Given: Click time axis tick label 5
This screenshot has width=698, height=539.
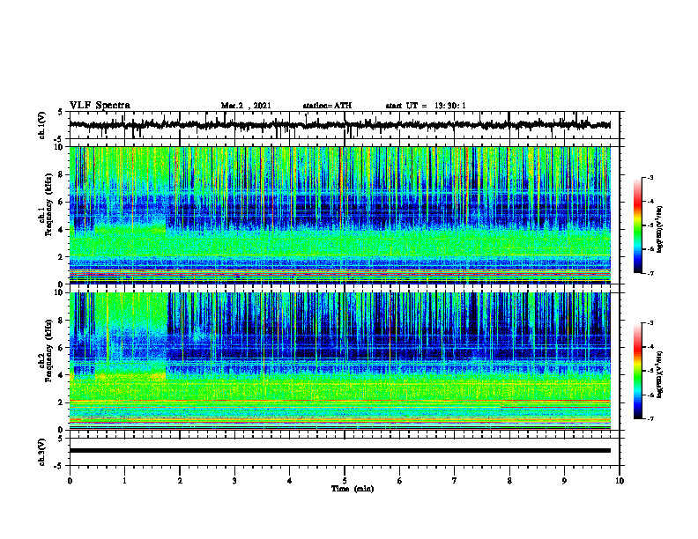Looking at the screenshot, I should [345, 481].
